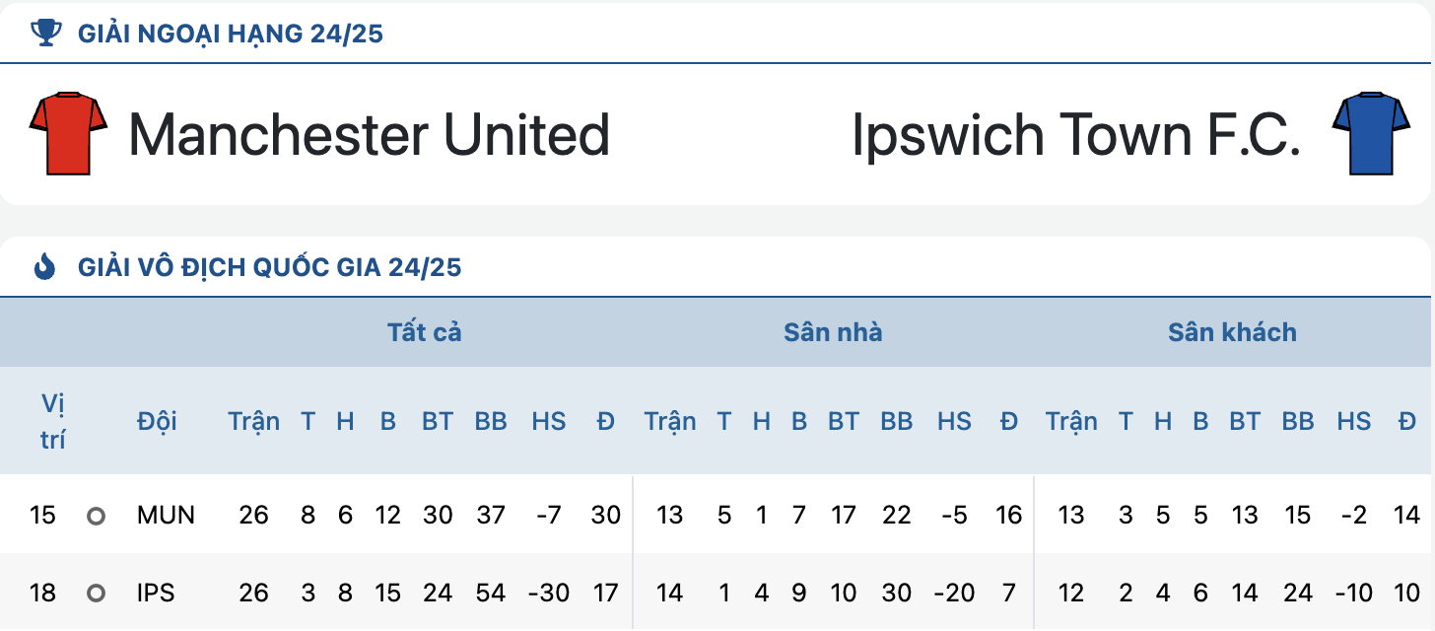Click the circle status marker next to IPS
The height and width of the screenshot is (631, 1435).
(x=96, y=594)
